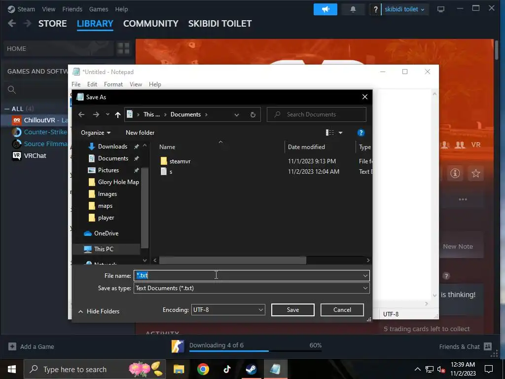Image resolution: width=505 pixels, height=379 pixels.
Task: Select Downloads in navigation pane
Action: click(x=113, y=147)
